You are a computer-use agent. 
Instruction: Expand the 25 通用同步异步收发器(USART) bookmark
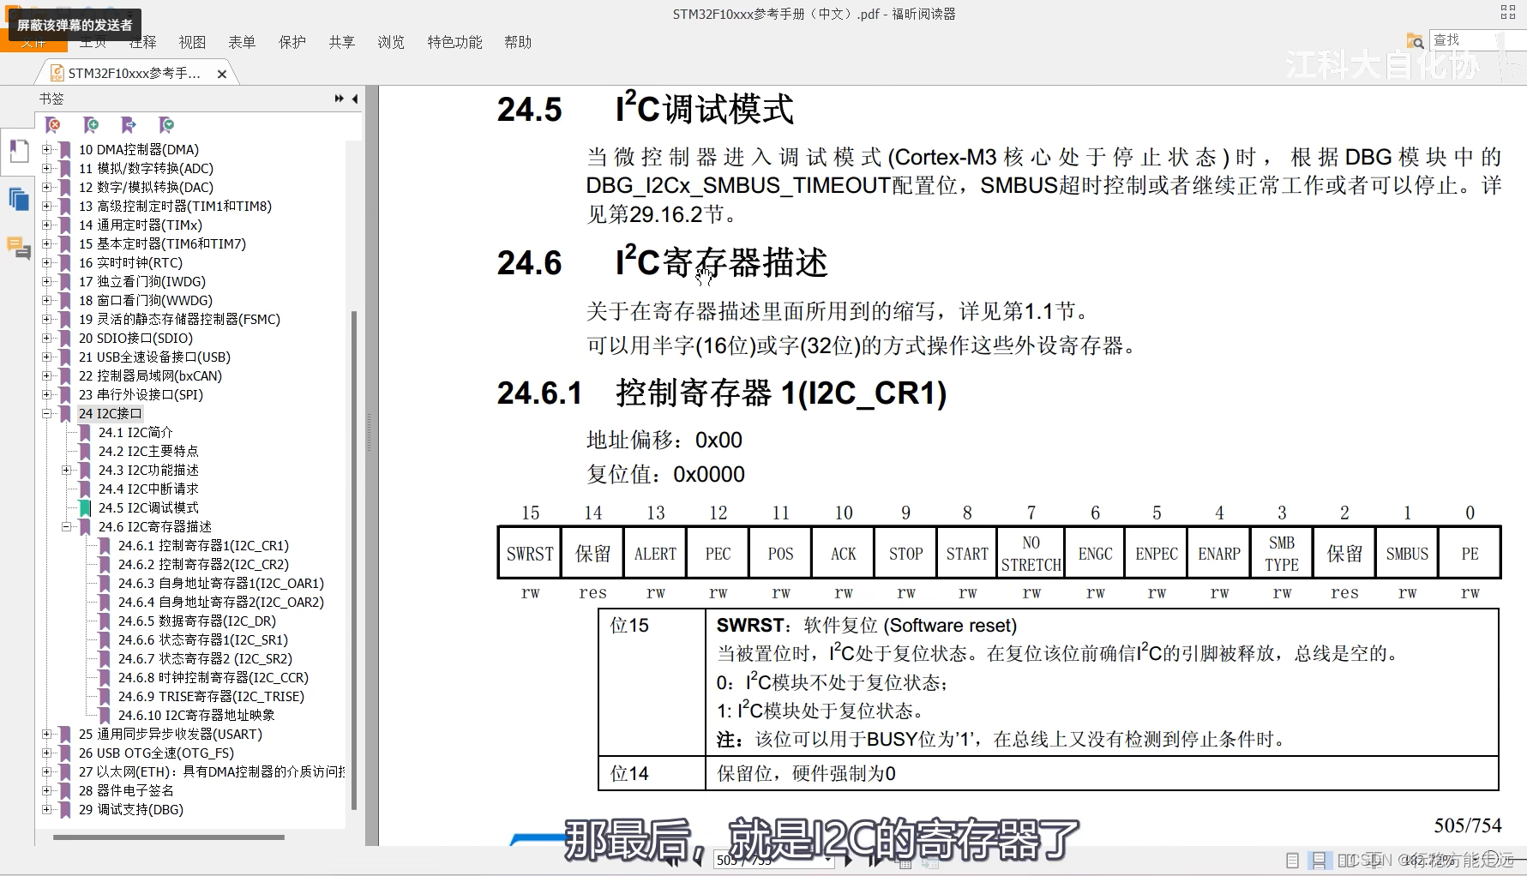click(x=47, y=734)
